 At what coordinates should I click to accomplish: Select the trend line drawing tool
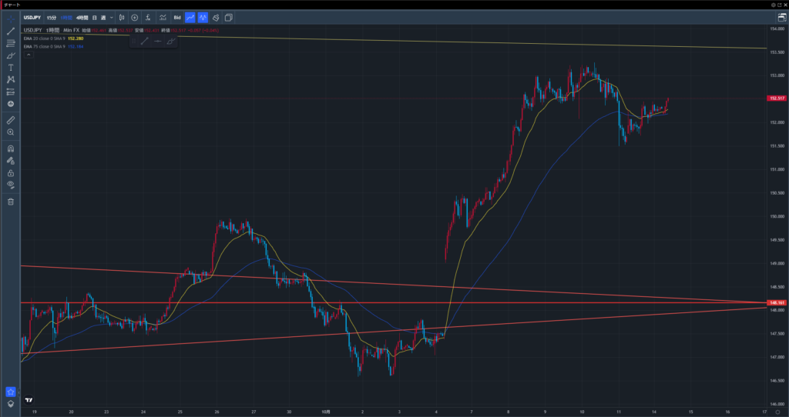[x=11, y=31]
